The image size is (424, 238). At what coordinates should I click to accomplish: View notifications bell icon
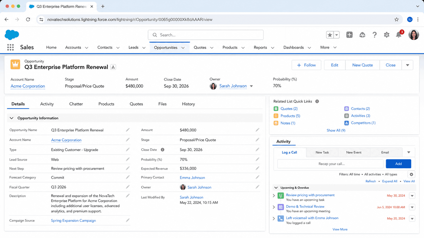pos(399,35)
